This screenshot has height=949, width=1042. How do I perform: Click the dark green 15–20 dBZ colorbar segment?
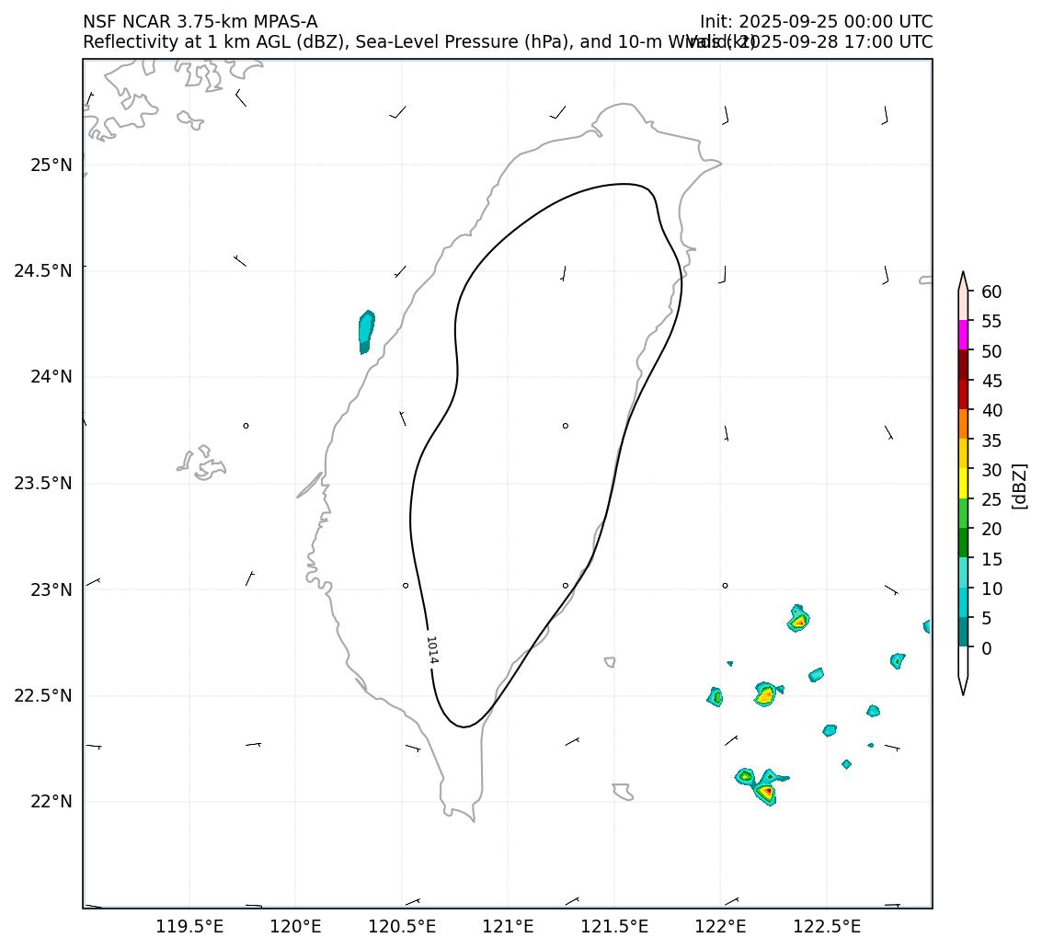[963, 543]
